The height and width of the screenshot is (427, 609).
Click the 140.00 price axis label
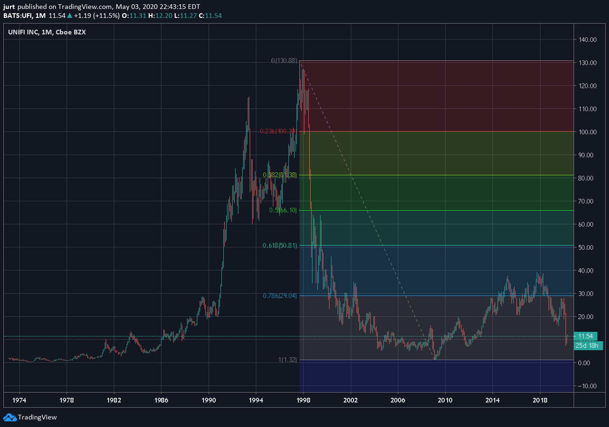point(587,40)
